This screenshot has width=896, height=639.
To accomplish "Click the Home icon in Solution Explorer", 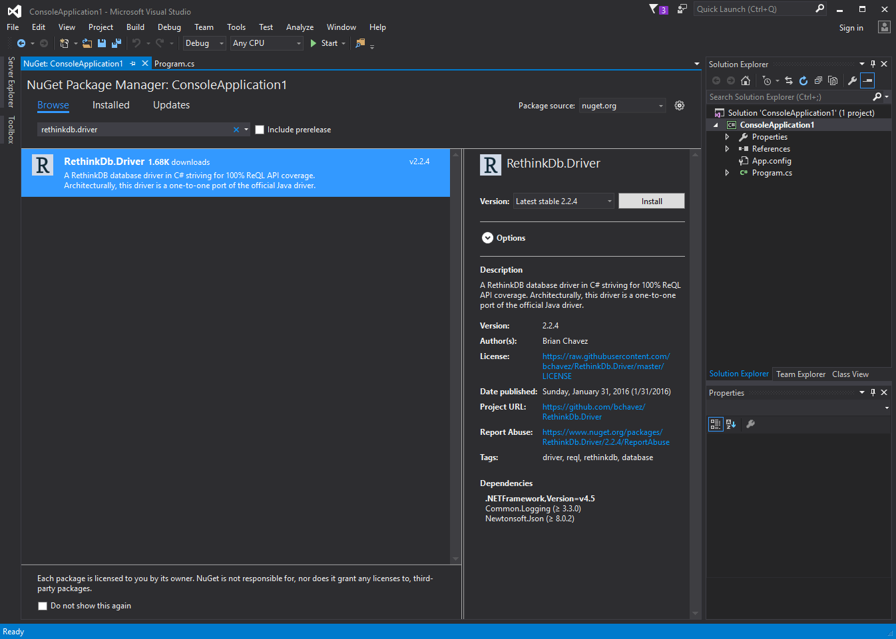I will click(x=746, y=80).
